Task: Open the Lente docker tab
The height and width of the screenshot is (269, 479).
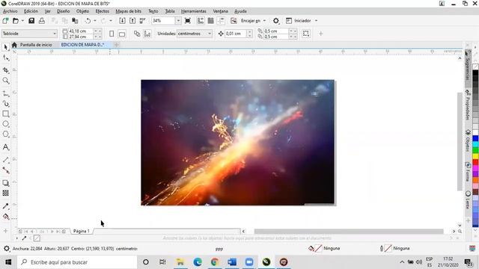Action: coord(468,200)
